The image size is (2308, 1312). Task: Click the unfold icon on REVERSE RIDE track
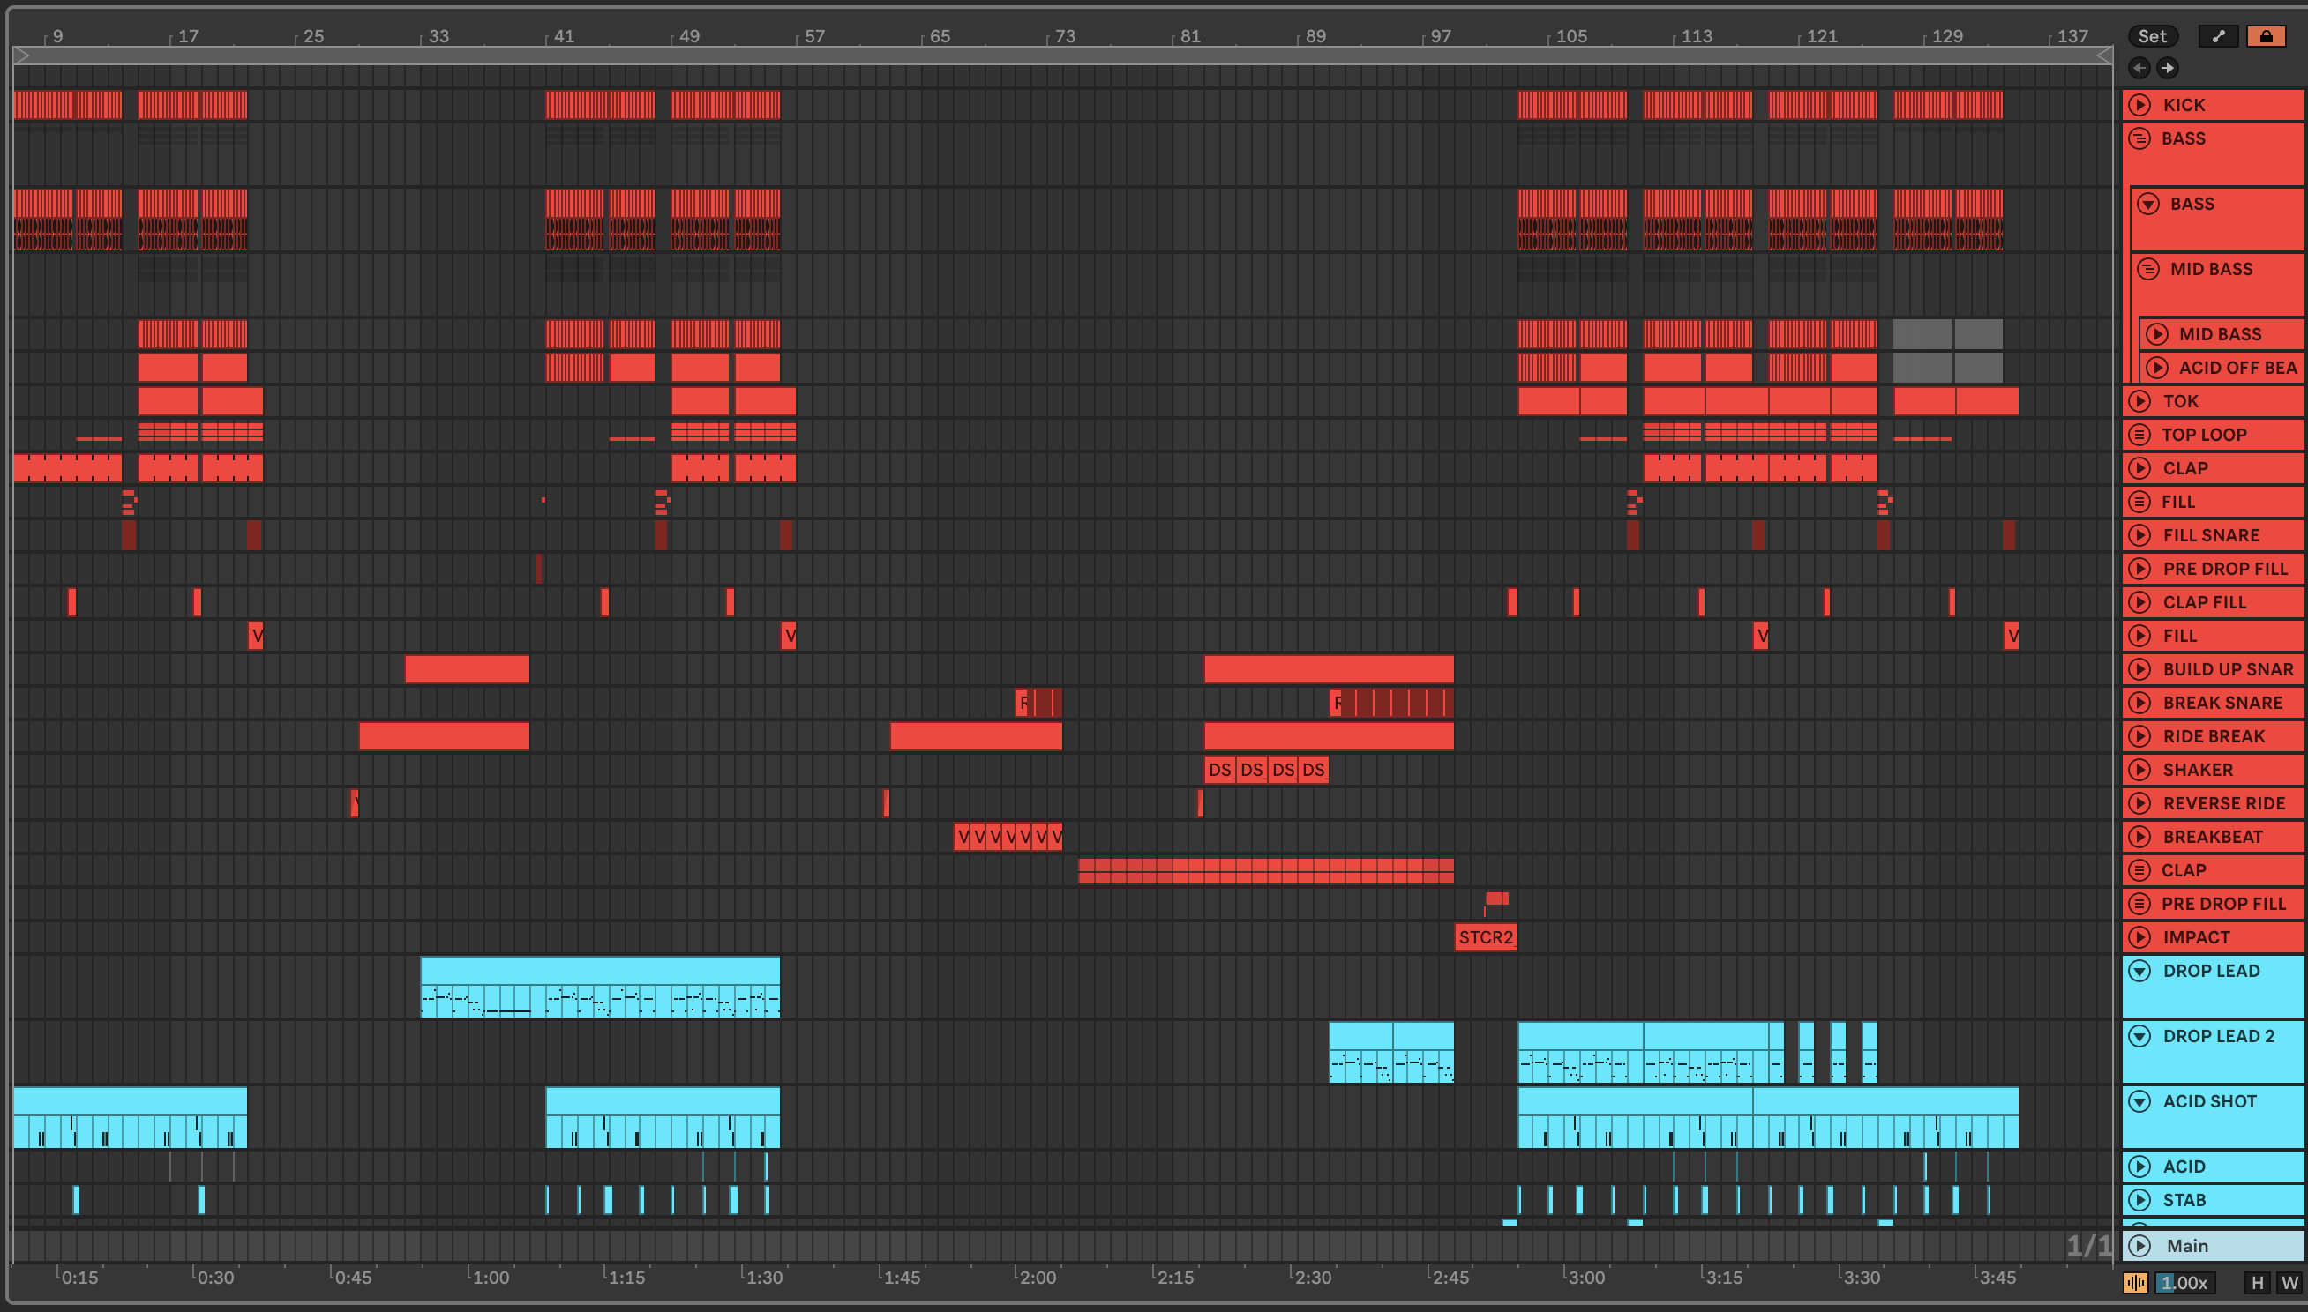point(2139,803)
